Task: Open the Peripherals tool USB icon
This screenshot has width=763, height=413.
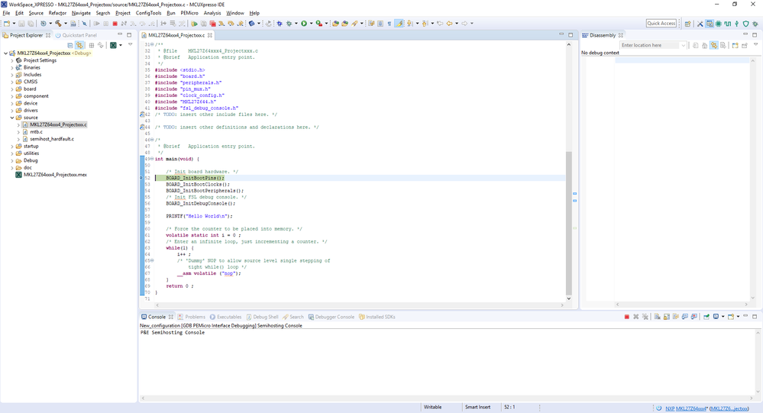Action: tap(737, 24)
